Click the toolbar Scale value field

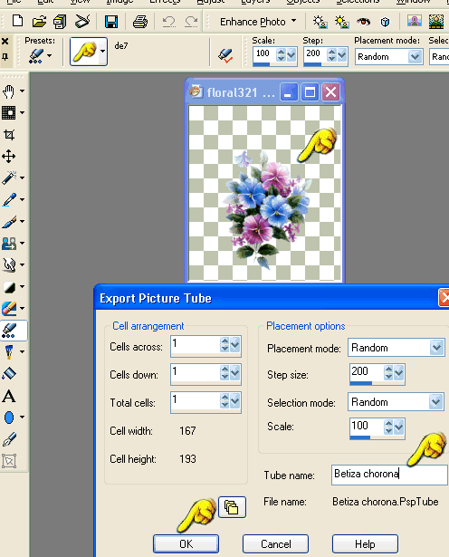point(264,54)
